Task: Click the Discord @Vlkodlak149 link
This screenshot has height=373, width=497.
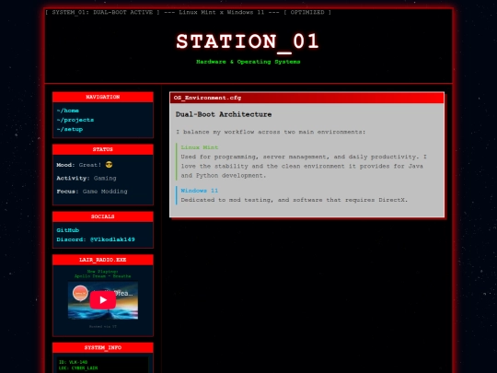Action: point(96,239)
